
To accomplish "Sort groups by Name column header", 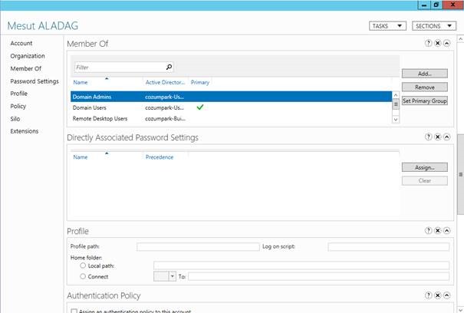I will point(81,82).
